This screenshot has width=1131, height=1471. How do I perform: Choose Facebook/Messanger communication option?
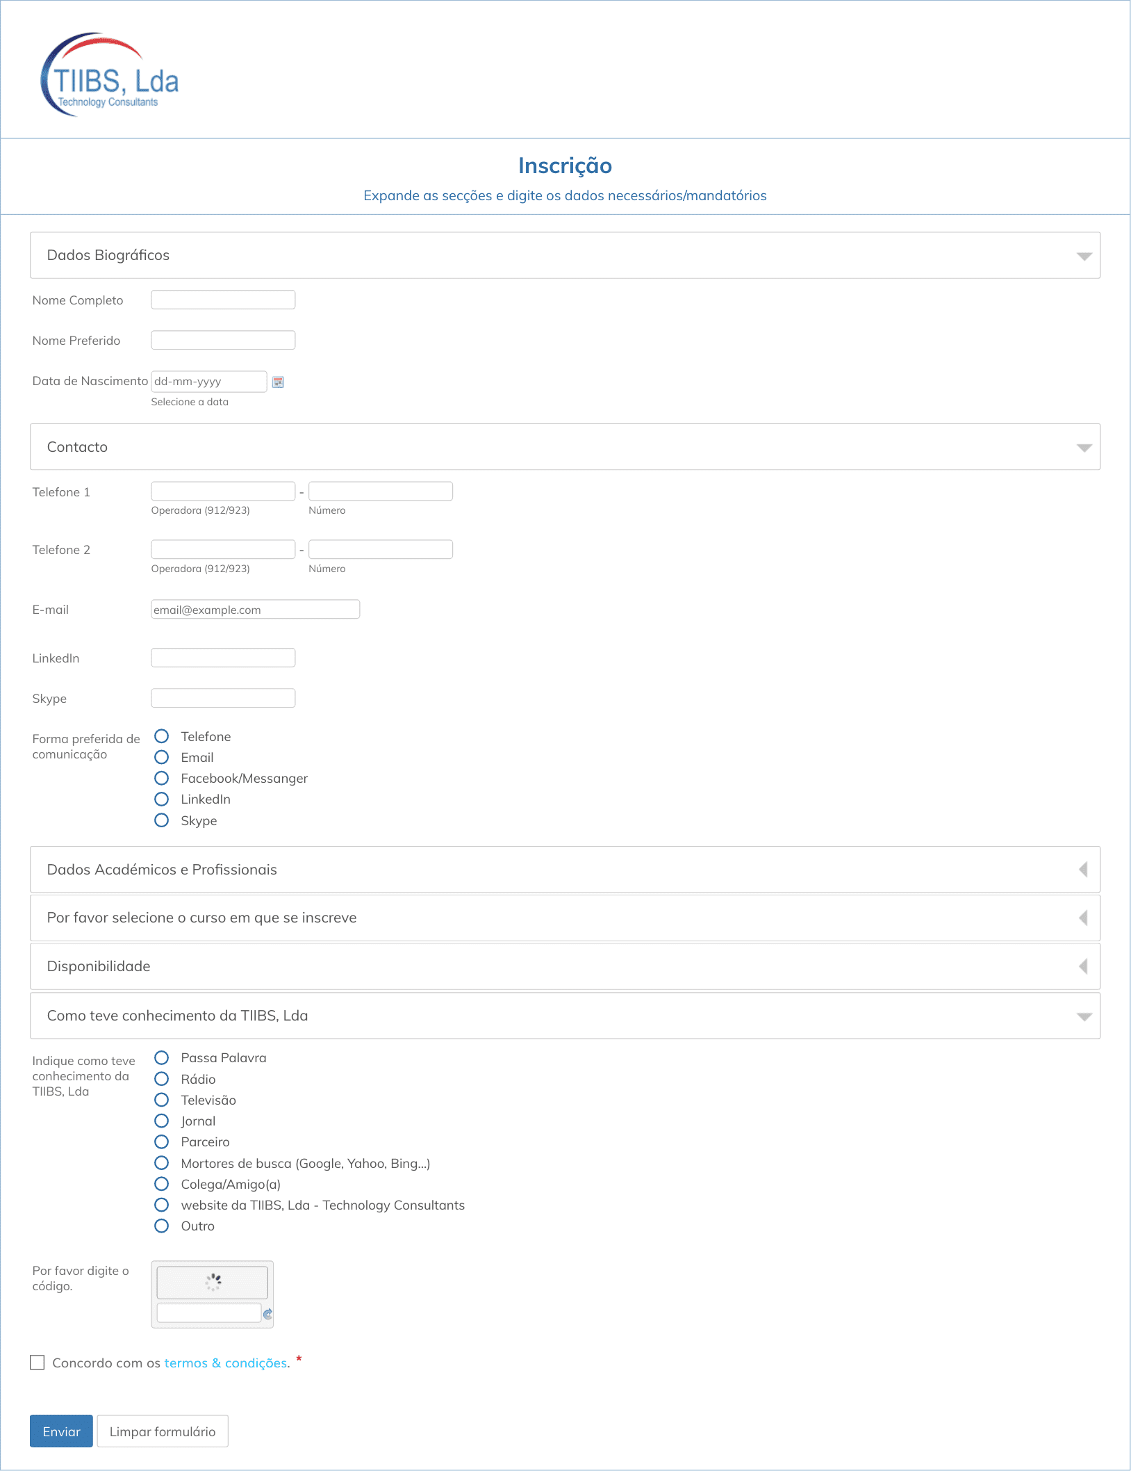162,778
